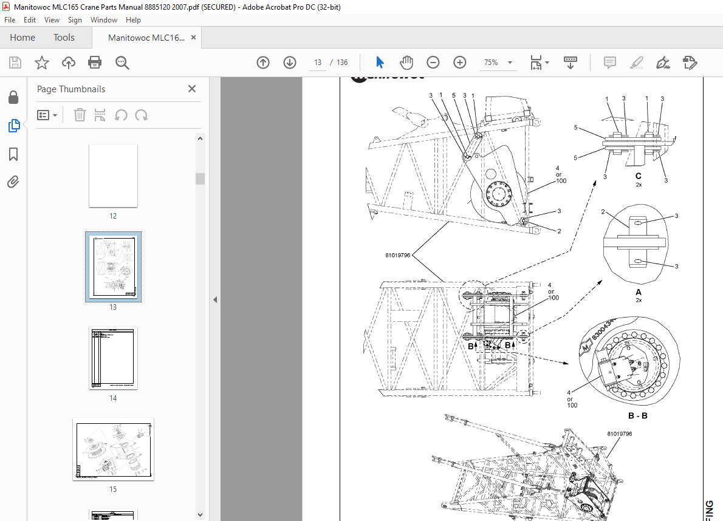The height and width of the screenshot is (521, 723).
Task: Open the File menu
Action: [10, 20]
